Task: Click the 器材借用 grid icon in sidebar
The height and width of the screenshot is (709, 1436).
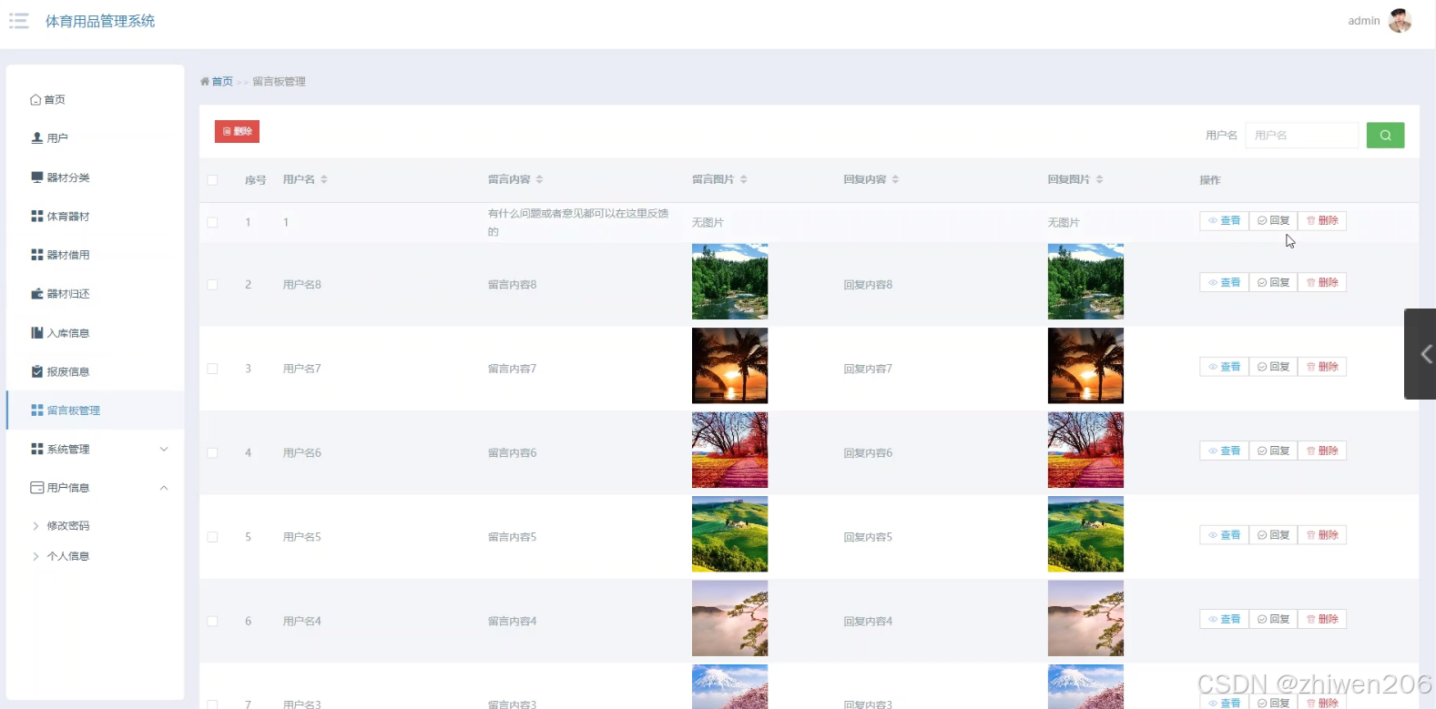Action: click(37, 255)
